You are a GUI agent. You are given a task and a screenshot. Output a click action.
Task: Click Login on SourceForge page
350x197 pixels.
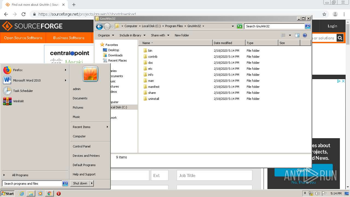[332, 26]
